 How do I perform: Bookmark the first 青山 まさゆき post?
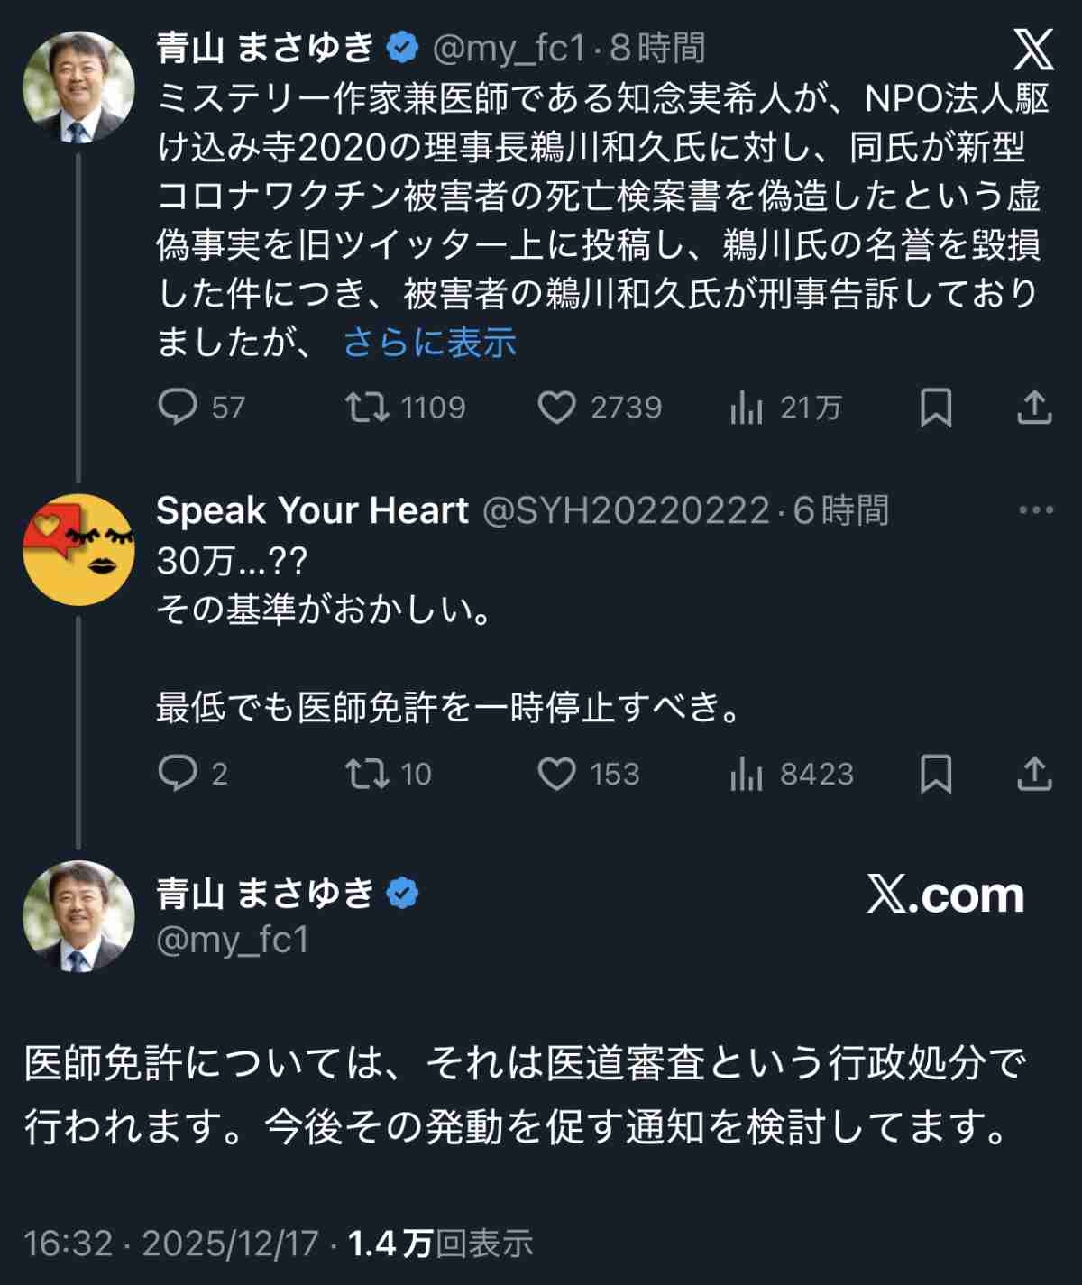(935, 408)
